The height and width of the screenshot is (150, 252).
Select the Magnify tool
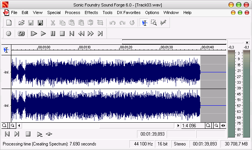click(154, 23)
